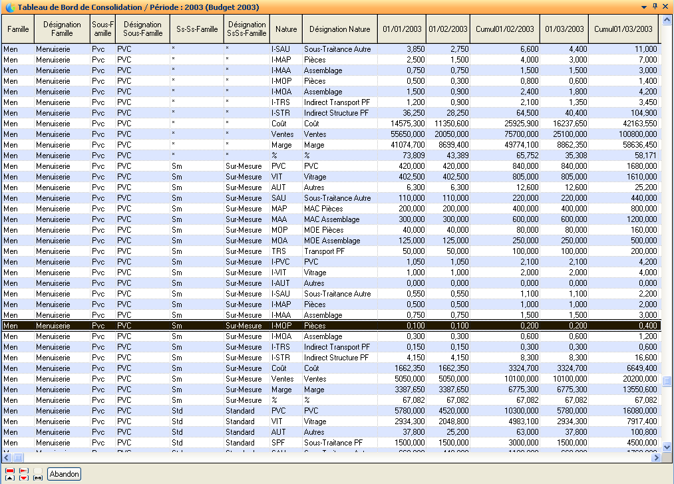This screenshot has width=674, height=484.
Task: Click the Famille column header
Action: pyautogui.click(x=18, y=29)
